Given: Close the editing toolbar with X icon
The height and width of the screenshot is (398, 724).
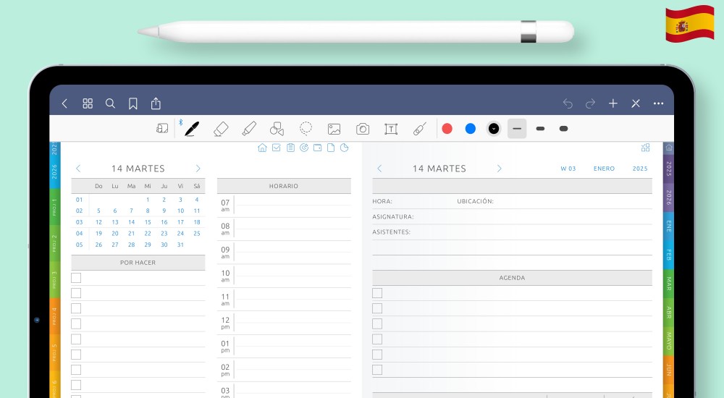Looking at the screenshot, I should (x=636, y=103).
